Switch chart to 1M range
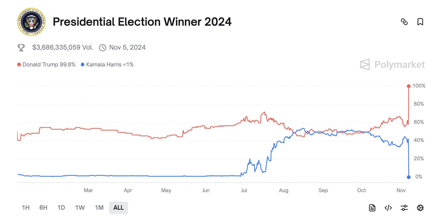The image size is (436, 224). [x=99, y=208]
